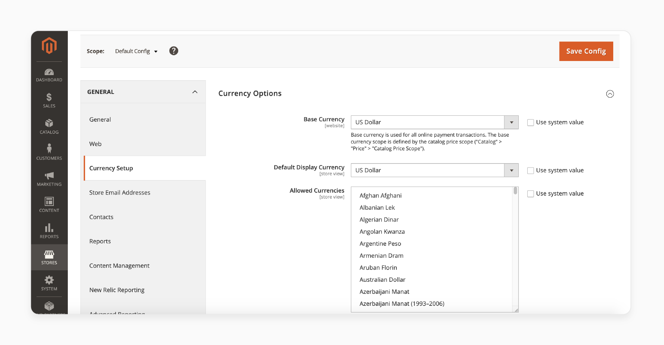Viewport: 664px width, 345px height.
Task: Select Aruban Florin in Allowed Currencies
Action: point(432,268)
